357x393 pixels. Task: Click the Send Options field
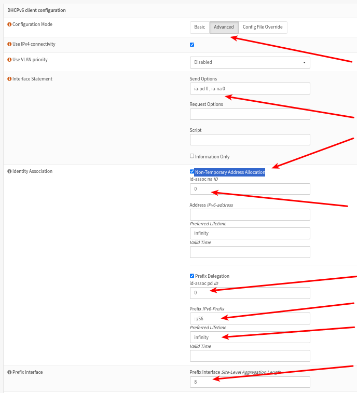click(250, 89)
